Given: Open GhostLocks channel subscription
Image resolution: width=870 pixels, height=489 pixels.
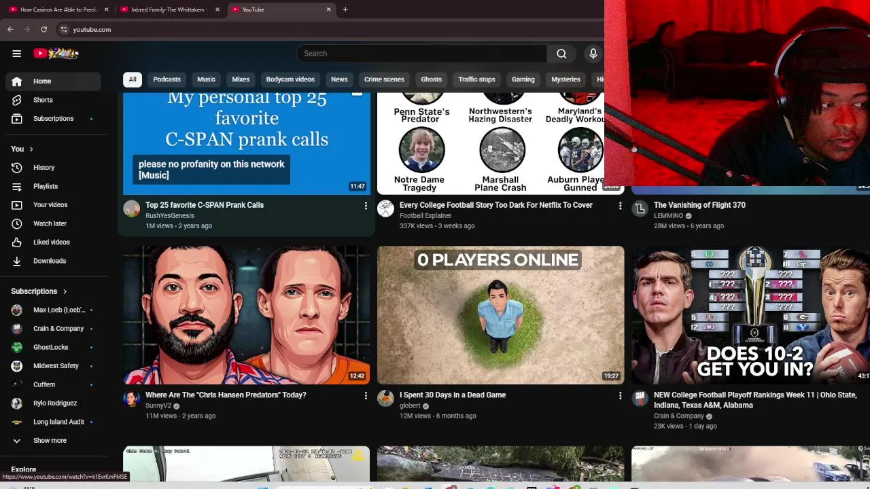Looking at the screenshot, I should pyautogui.click(x=53, y=347).
